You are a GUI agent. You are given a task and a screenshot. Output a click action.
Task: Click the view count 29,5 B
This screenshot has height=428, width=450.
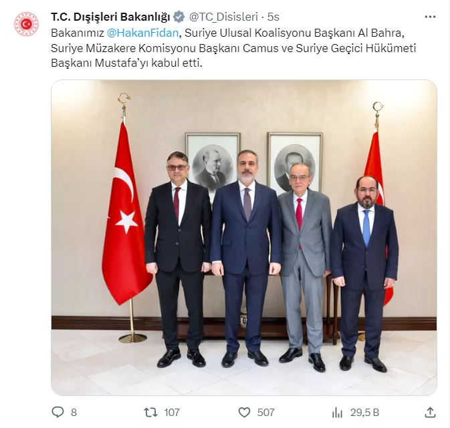[x=364, y=413]
